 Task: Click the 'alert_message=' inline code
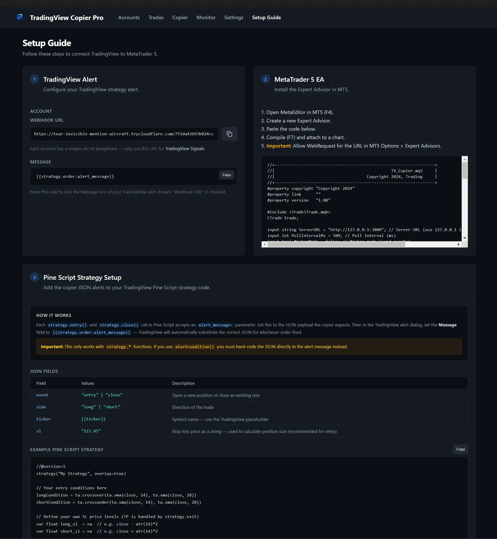(x=215, y=325)
